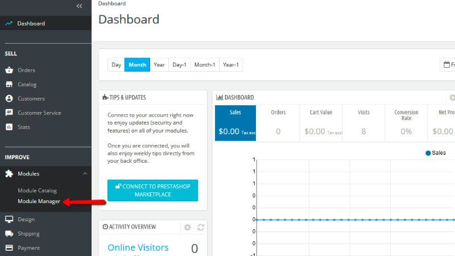Collapse the Modules submenu chevron

coord(85,174)
